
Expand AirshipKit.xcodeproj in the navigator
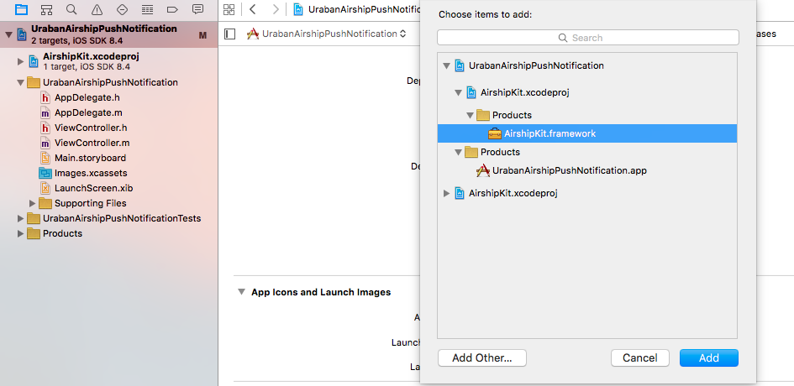(x=20, y=61)
